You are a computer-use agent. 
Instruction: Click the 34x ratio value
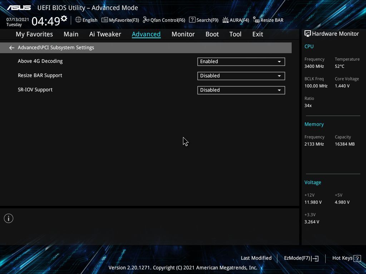(x=308, y=106)
